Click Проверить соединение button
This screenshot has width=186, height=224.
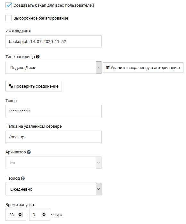(x=34, y=86)
